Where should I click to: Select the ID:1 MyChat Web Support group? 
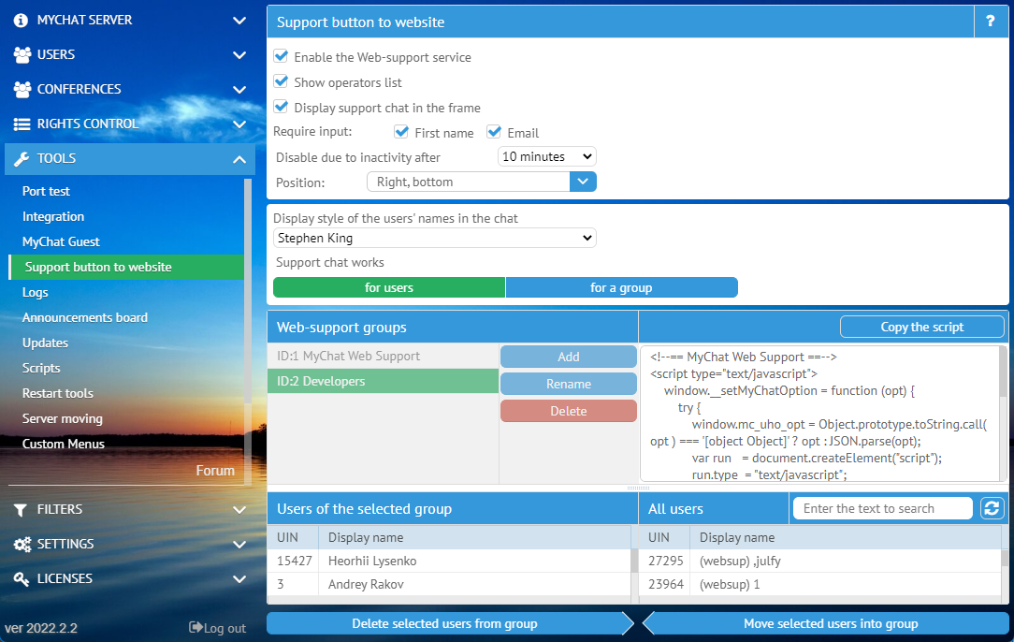383,356
